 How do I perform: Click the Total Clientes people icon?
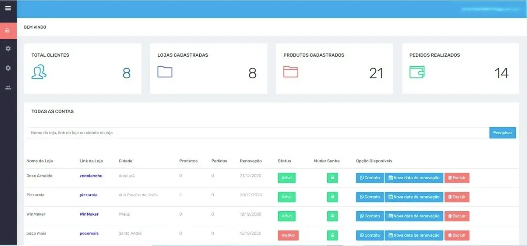39,72
